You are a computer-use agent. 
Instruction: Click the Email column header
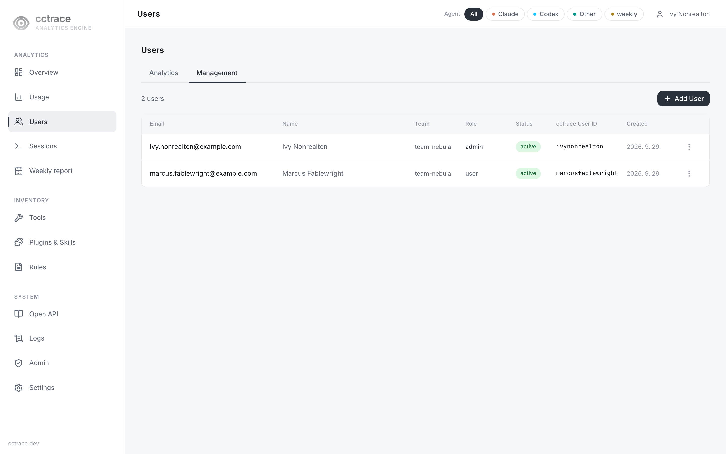[157, 124]
